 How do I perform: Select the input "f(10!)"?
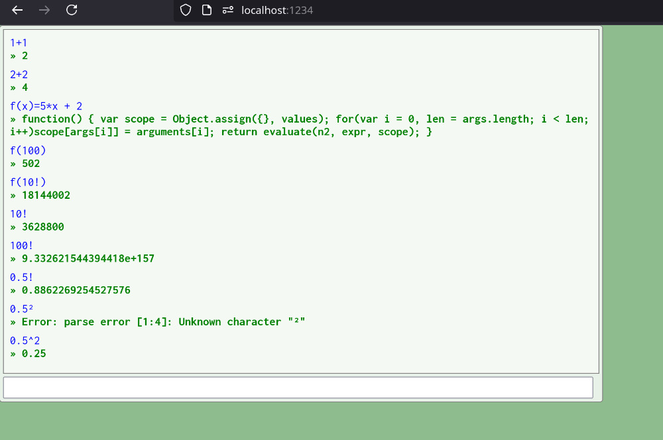pos(28,182)
